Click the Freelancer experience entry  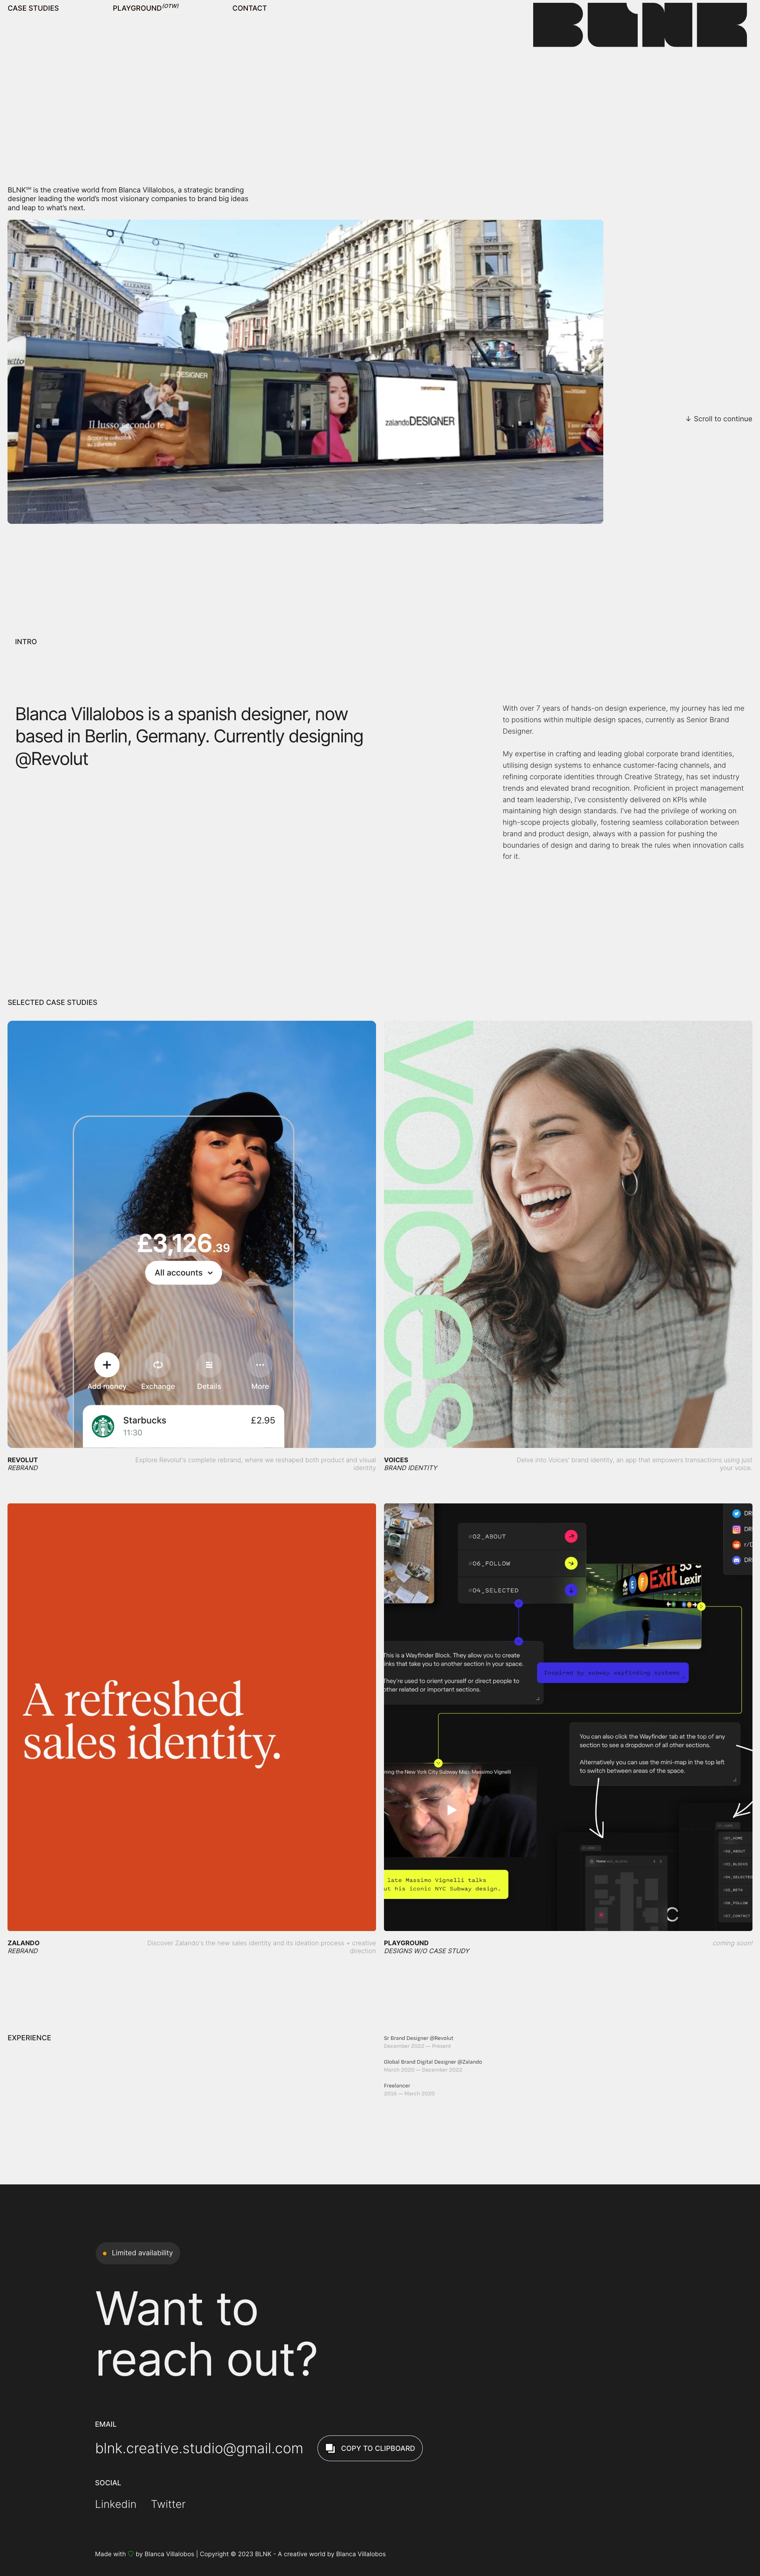[397, 2086]
